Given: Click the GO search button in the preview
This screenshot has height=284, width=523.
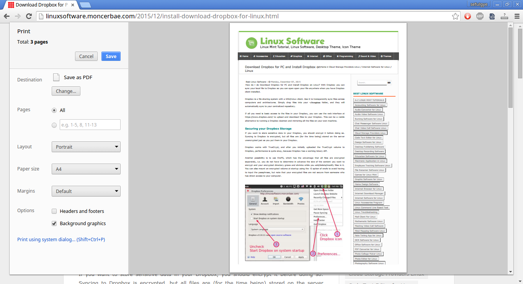Looking at the screenshot, I should pos(389,82).
